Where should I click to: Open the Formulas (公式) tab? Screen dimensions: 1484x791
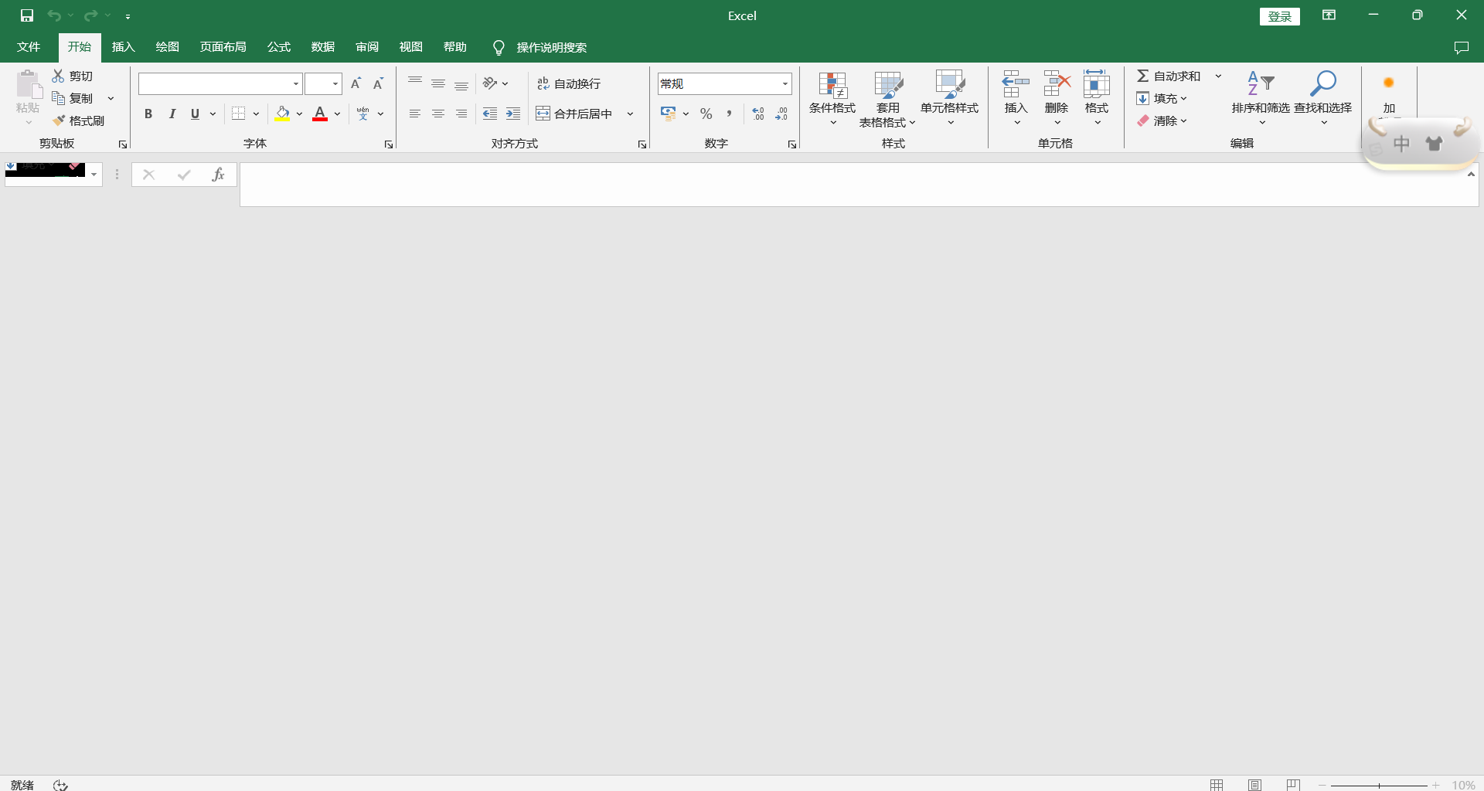[x=279, y=47]
